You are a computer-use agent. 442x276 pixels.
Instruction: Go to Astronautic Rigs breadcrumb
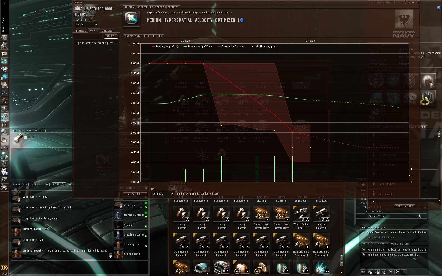188,12
